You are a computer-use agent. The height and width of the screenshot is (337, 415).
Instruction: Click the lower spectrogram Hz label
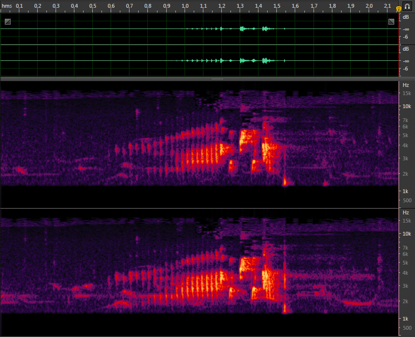coord(406,212)
